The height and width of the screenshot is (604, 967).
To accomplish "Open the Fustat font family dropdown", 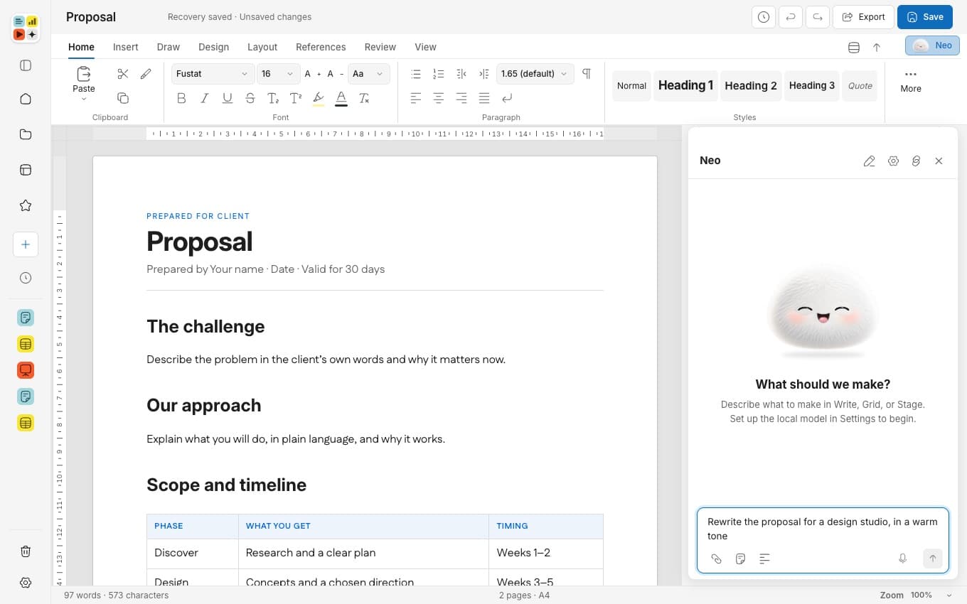I will (x=213, y=74).
